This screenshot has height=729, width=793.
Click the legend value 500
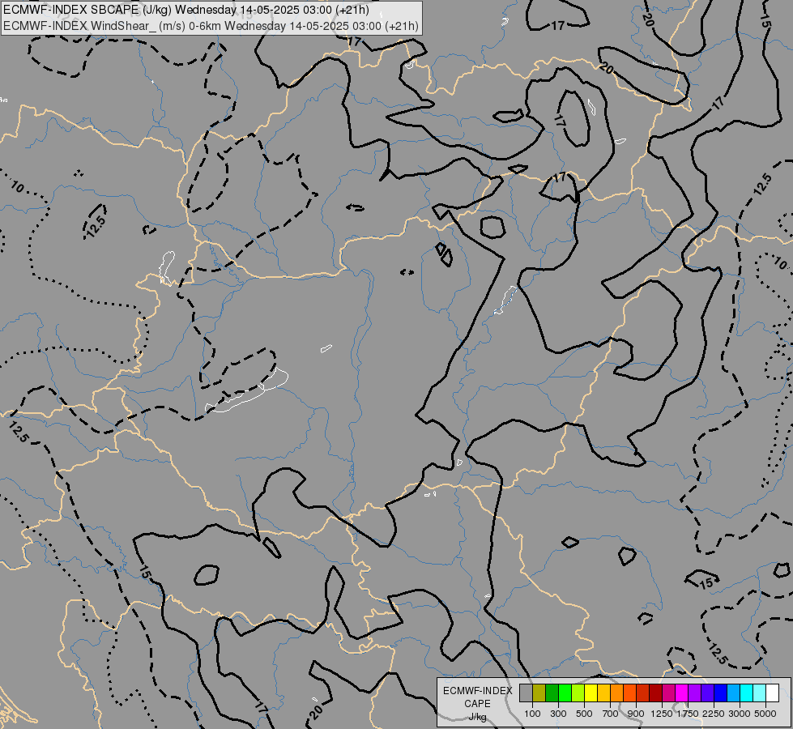click(x=584, y=714)
